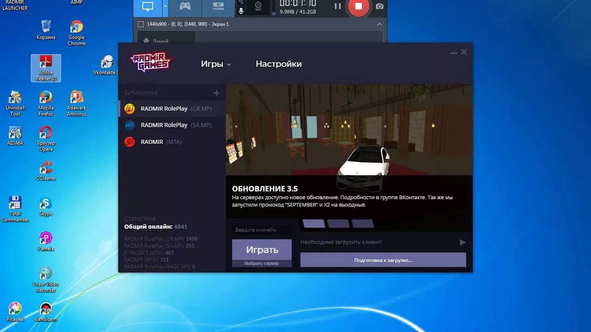
Task: Click the Подготовка к загрузке progress bar
Action: 383,260
